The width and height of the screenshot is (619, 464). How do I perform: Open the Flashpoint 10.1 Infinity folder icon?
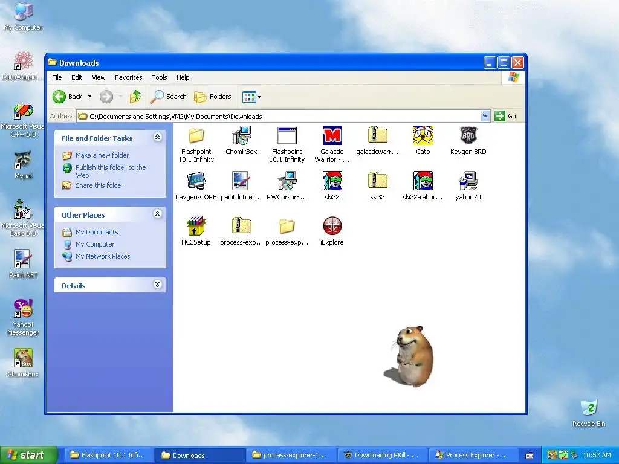tap(196, 136)
